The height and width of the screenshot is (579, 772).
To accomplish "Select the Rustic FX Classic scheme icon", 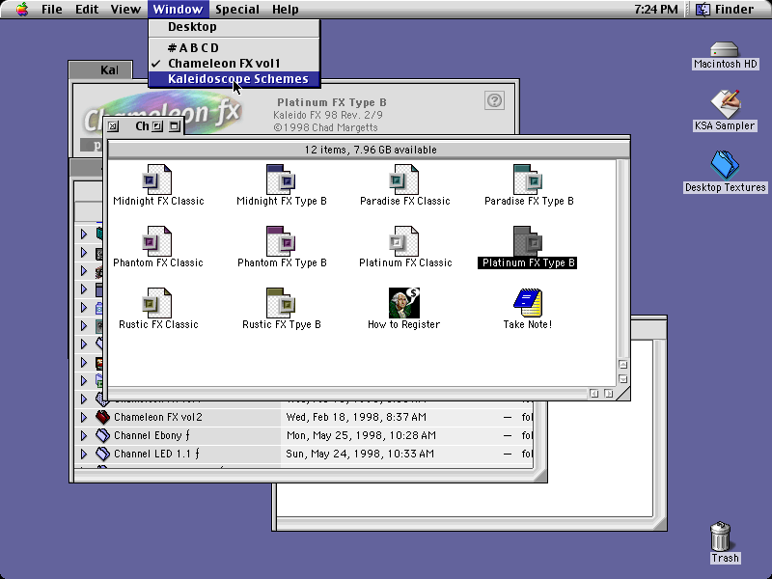I will [157, 303].
